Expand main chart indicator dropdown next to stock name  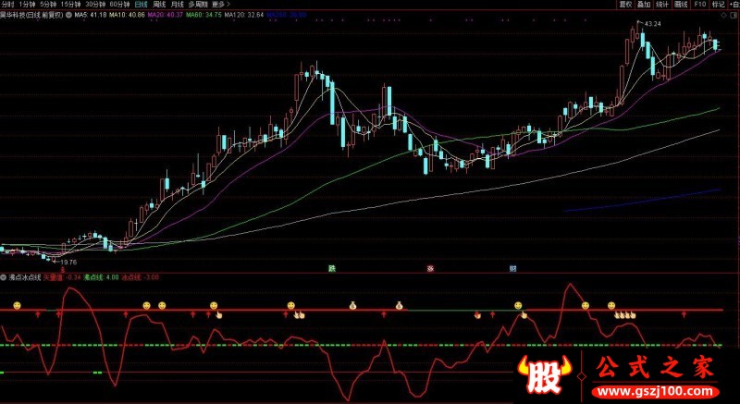(x=68, y=15)
